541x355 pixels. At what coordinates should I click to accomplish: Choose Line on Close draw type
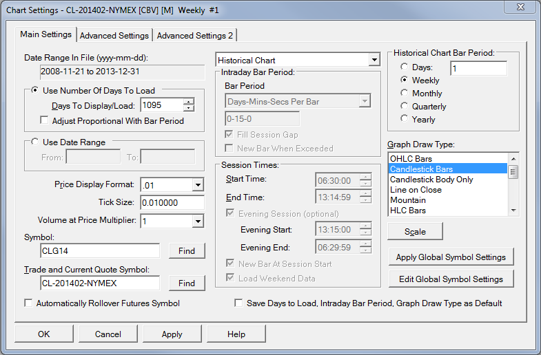coord(448,190)
